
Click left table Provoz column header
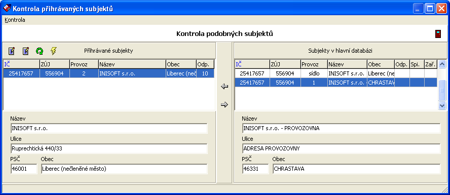tap(84, 64)
